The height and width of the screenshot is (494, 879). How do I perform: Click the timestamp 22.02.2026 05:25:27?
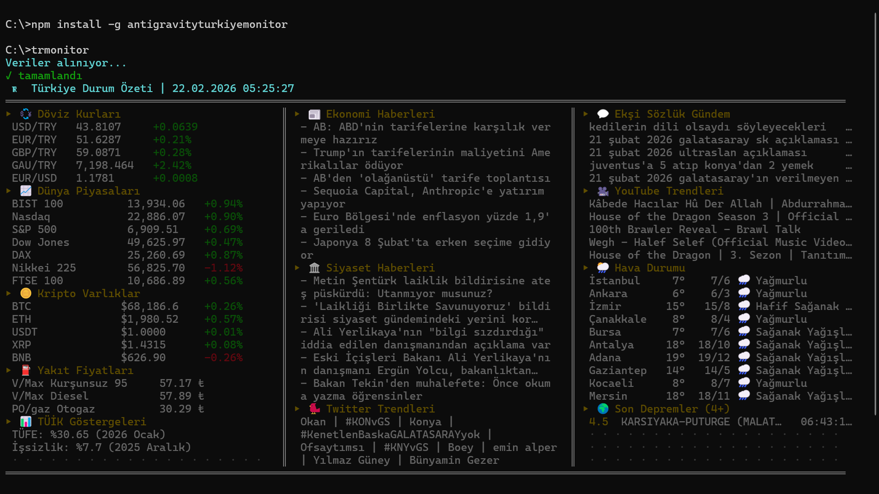coord(233,88)
